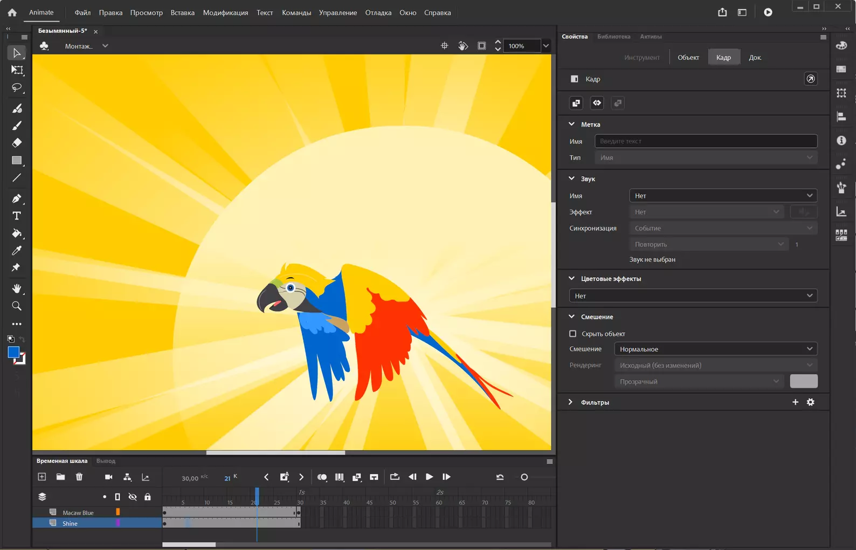Viewport: 856px width, 550px height.
Task: Toggle the lock-all-layers padlock icon
Action: (x=148, y=497)
